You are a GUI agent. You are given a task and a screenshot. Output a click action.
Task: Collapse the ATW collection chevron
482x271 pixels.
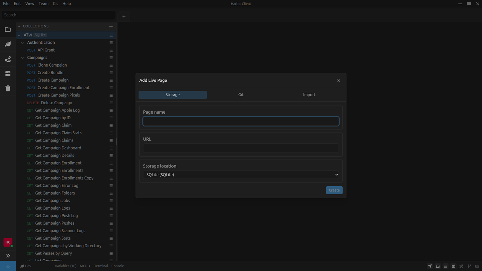(x=19, y=35)
